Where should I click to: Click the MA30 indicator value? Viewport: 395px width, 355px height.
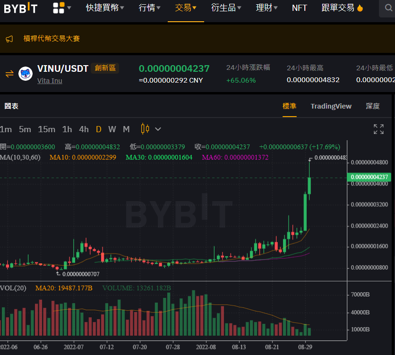[x=159, y=157]
